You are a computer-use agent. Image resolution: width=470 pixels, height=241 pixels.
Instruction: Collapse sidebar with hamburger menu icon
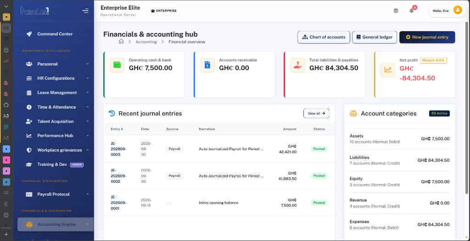[85, 11]
